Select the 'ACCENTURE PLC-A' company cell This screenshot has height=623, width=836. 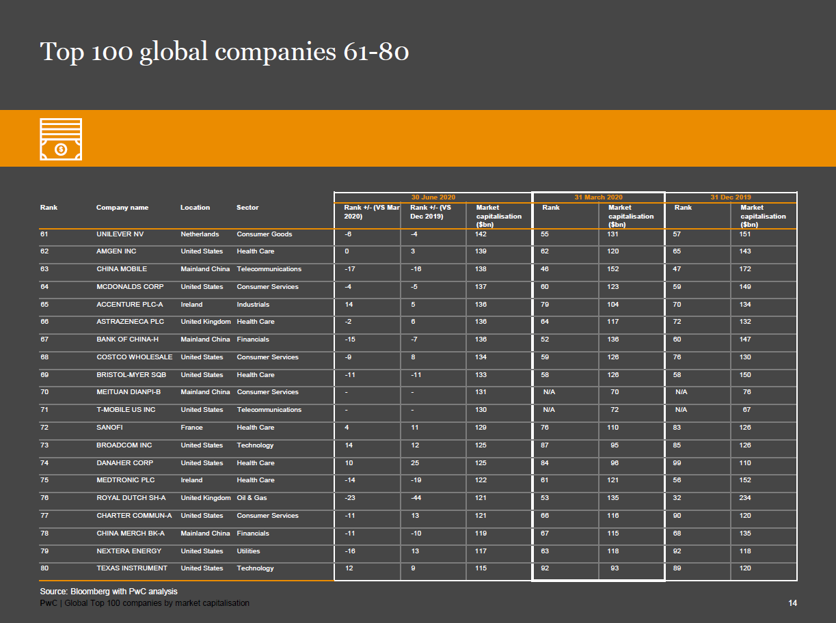point(130,305)
